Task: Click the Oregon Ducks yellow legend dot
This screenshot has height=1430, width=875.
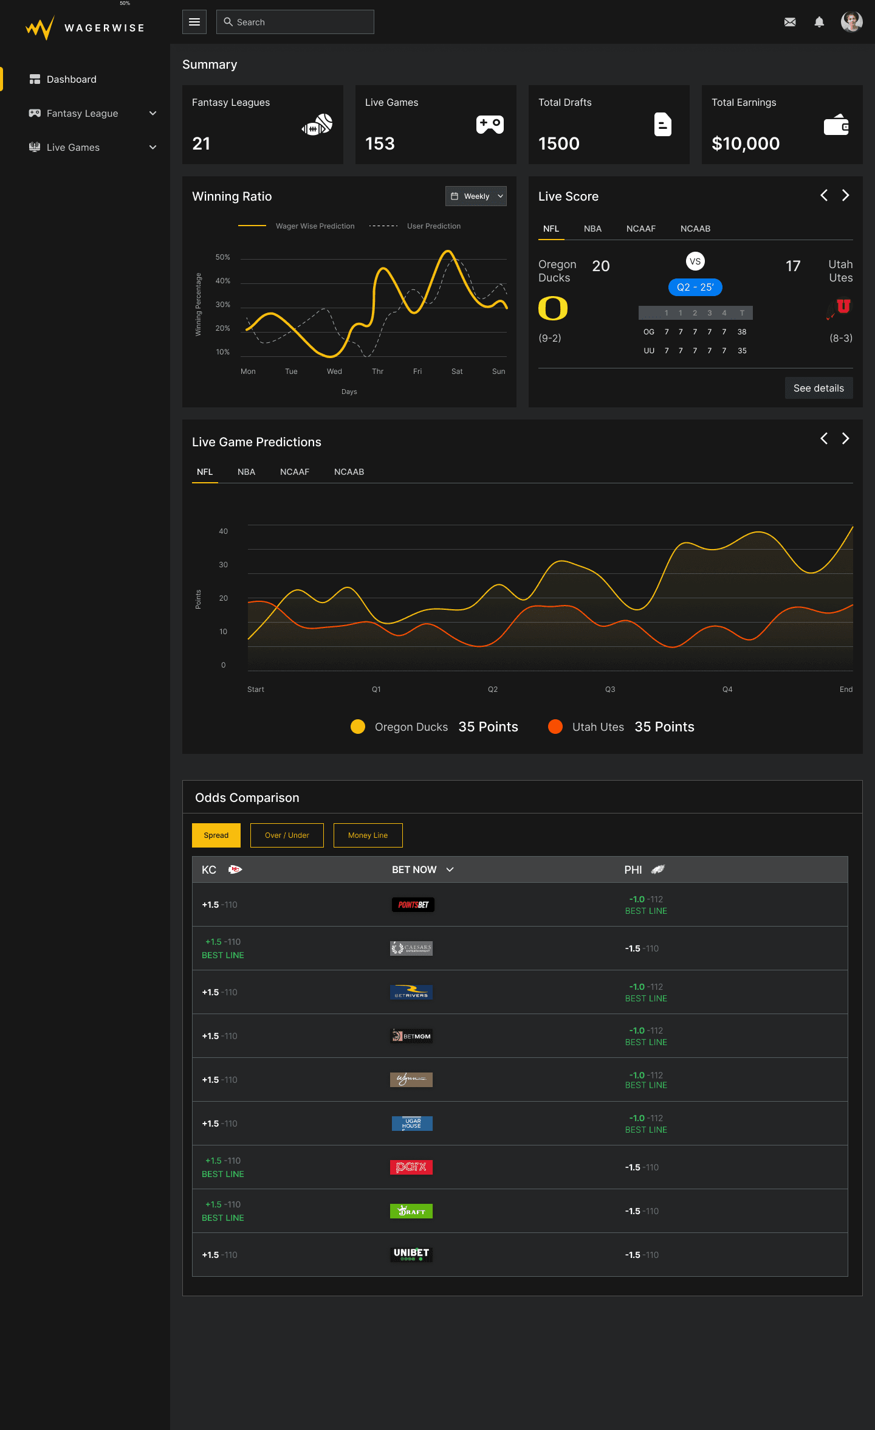Action: coord(358,727)
